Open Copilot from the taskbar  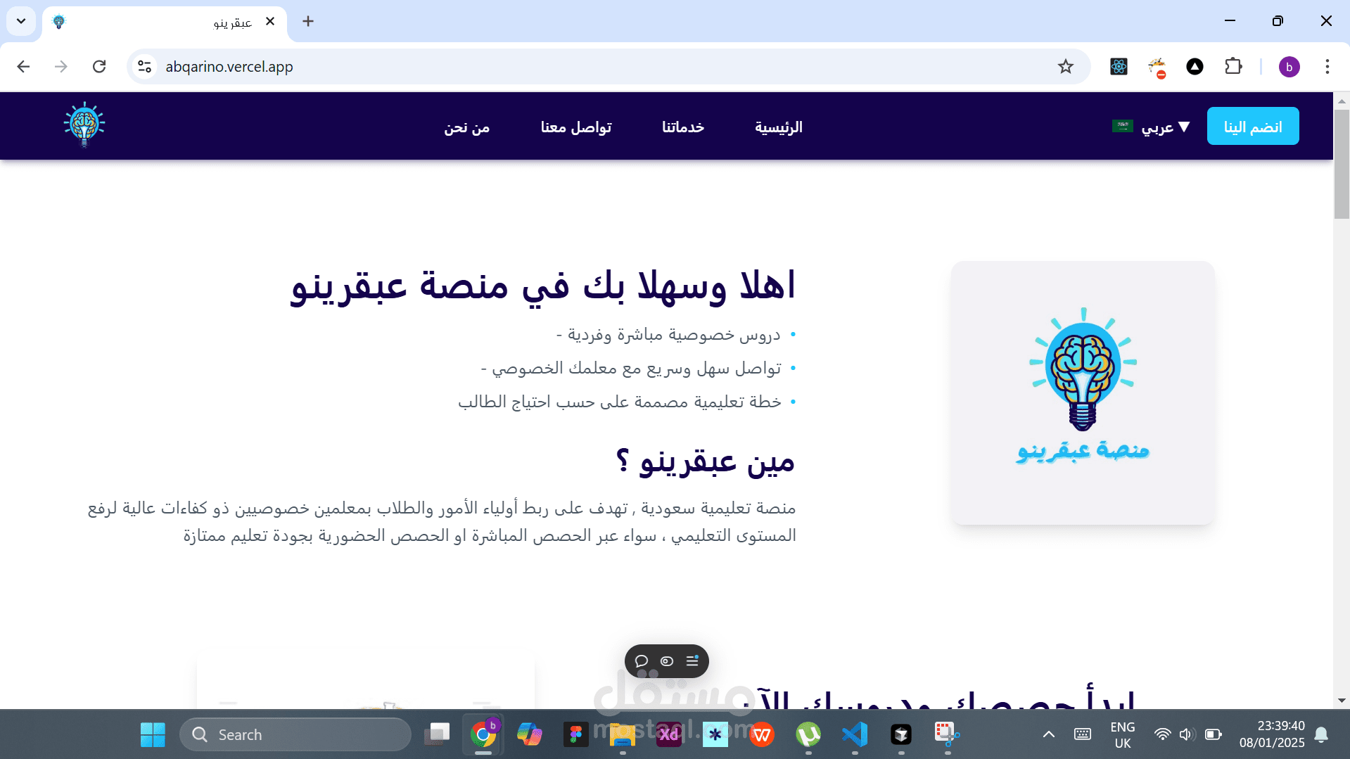point(529,734)
